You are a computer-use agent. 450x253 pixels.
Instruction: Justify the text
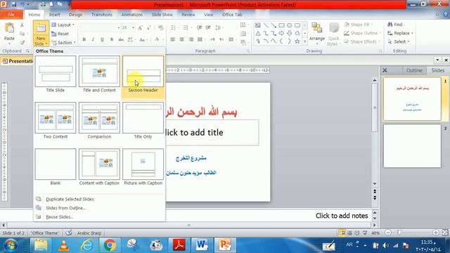pyautogui.click(x=200, y=39)
